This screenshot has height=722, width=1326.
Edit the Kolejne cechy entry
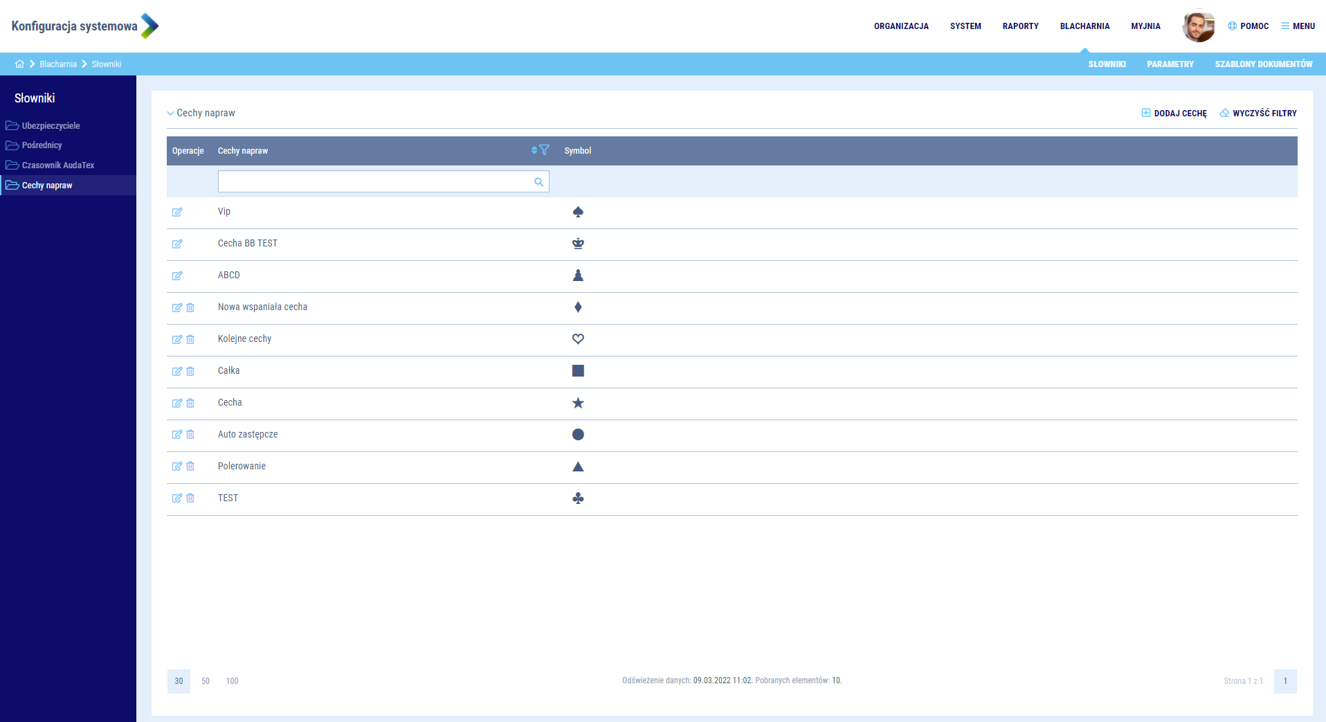click(x=177, y=339)
